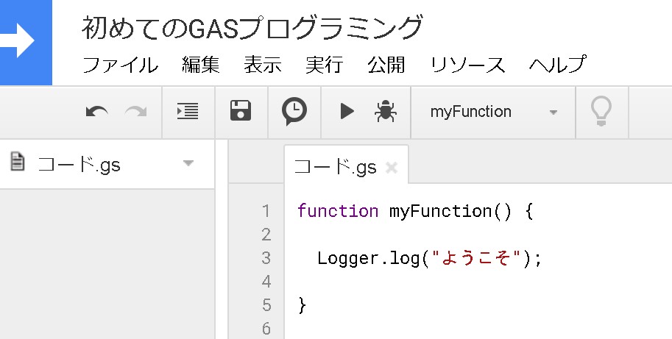672x339 pixels.
Task: Click the redo arrow icon
Action: (x=135, y=112)
